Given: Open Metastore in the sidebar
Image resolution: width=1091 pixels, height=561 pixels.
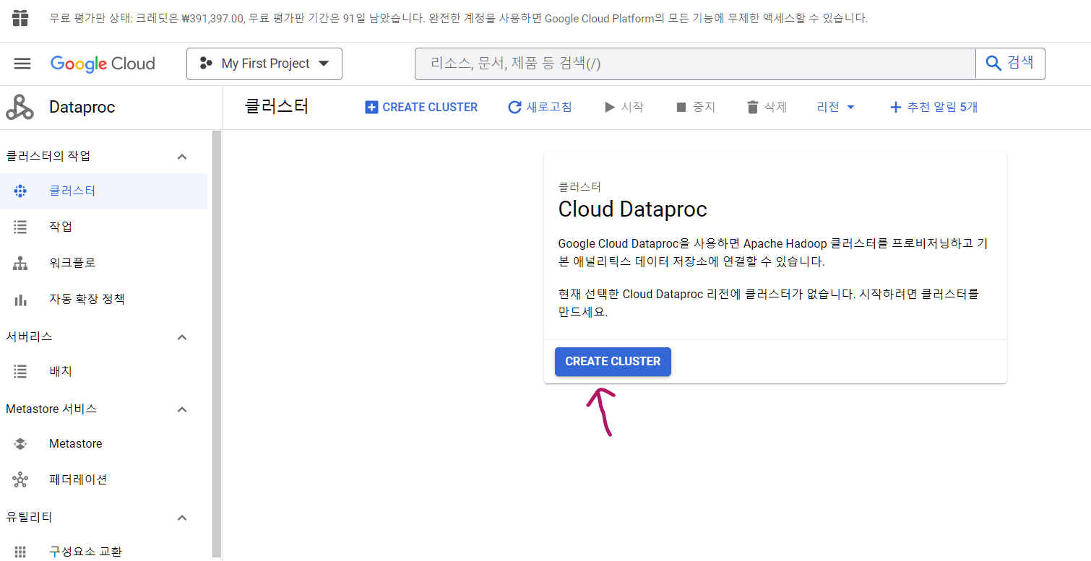Looking at the screenshot, I should point(104,444).
